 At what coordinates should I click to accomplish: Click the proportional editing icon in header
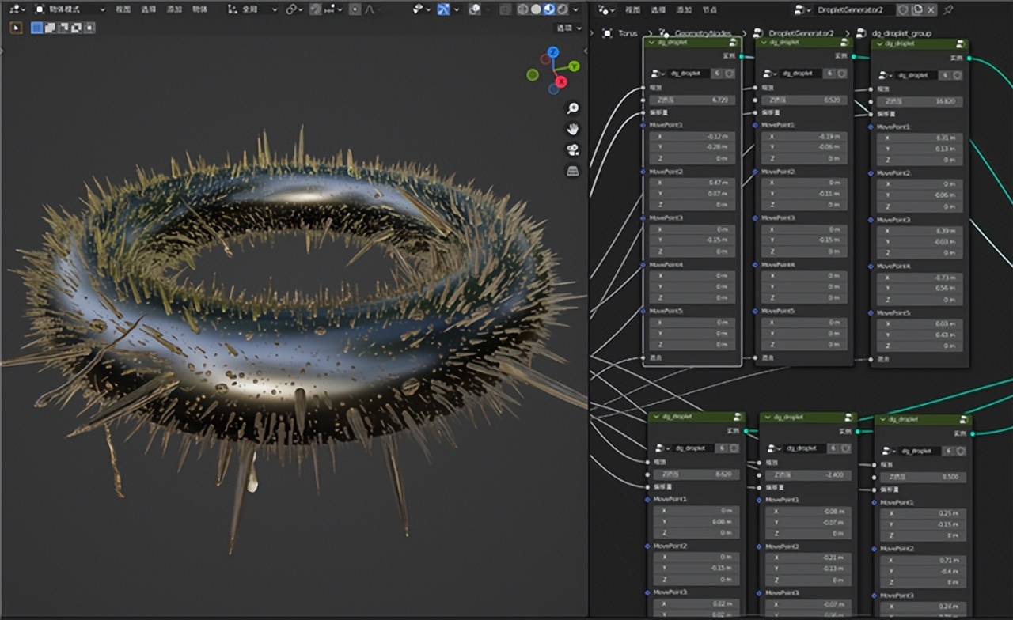coord(355,9)
